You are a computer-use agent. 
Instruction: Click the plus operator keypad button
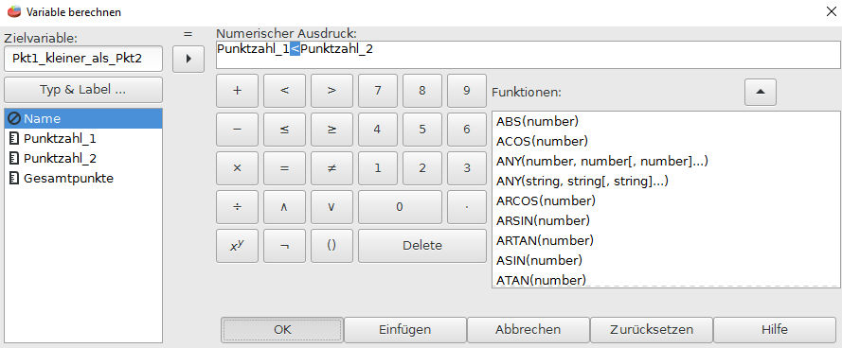237,91
